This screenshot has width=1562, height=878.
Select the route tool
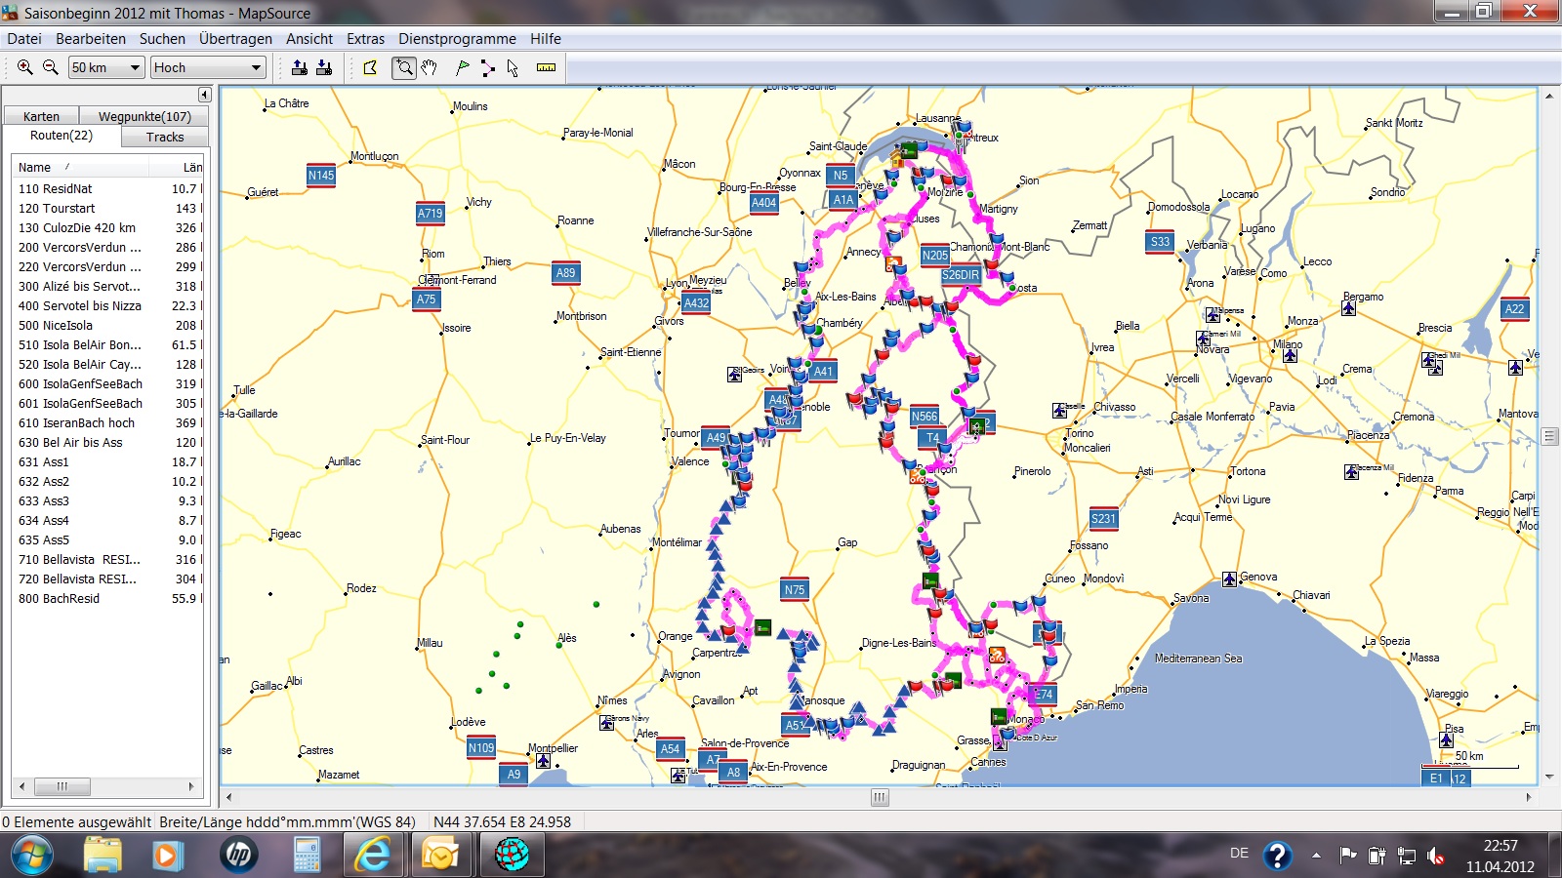(x=488, y=67)
